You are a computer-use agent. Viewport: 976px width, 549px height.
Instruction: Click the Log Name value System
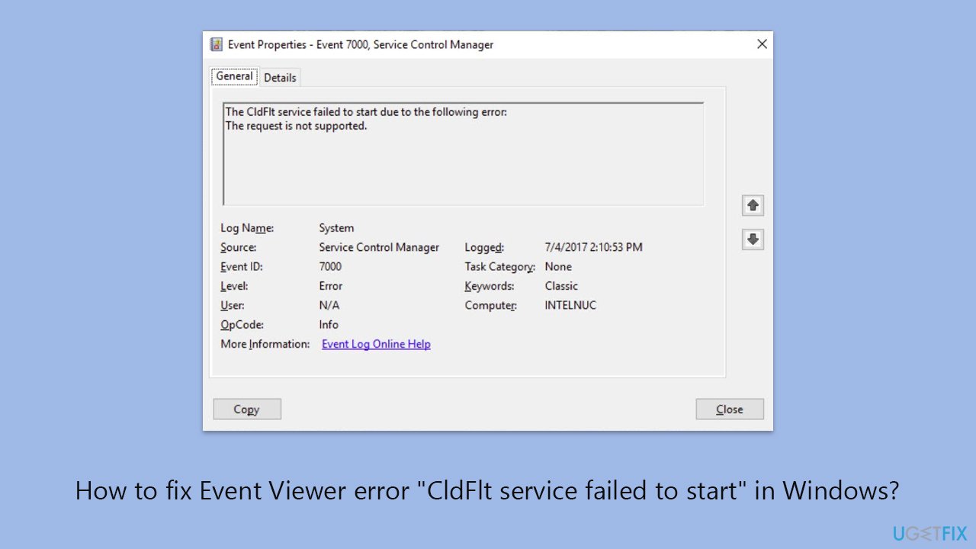336,227
